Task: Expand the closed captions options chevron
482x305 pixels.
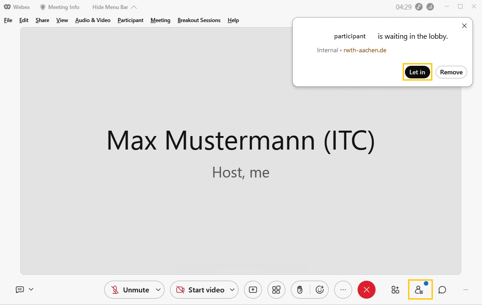Action: 31,290
